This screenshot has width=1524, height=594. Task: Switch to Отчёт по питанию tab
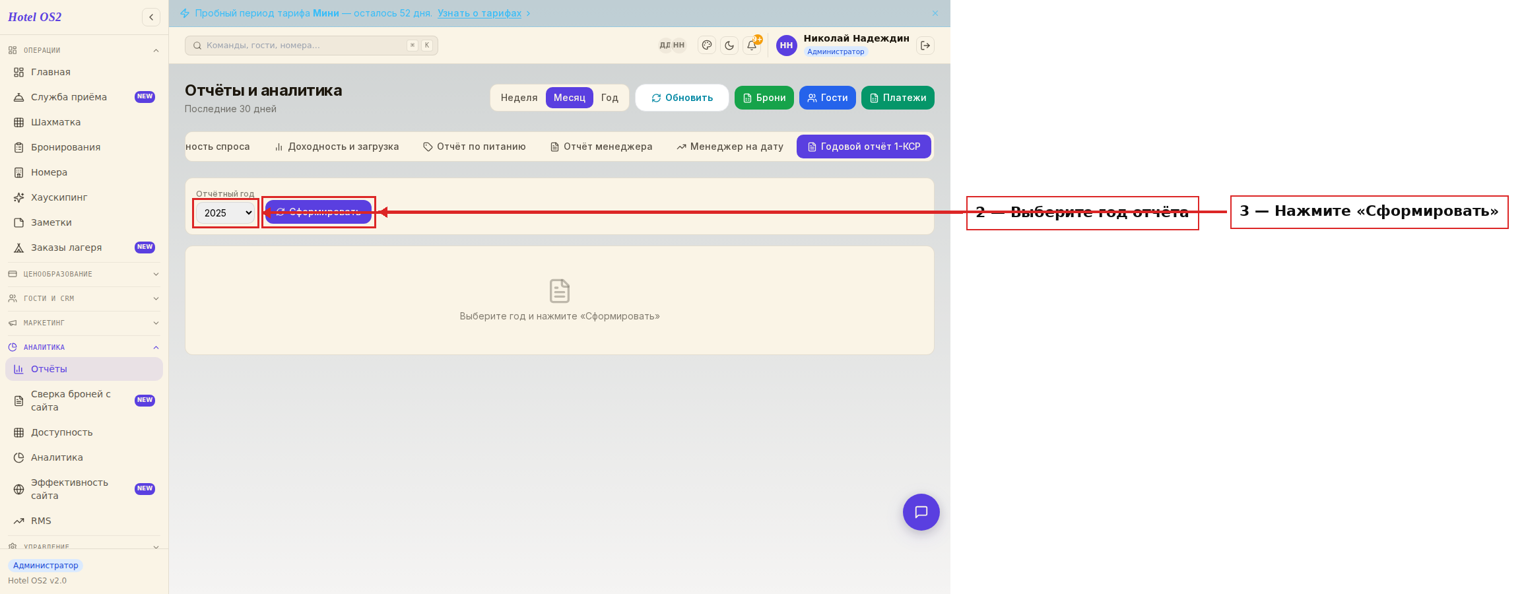(x=475, y=147)
